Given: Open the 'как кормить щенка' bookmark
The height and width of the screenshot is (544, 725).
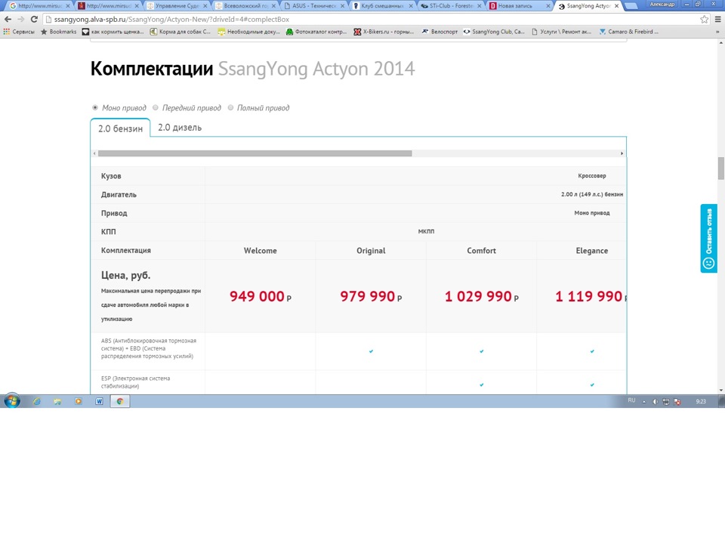Looking at the screenshot, I should (x=113, y=32).
